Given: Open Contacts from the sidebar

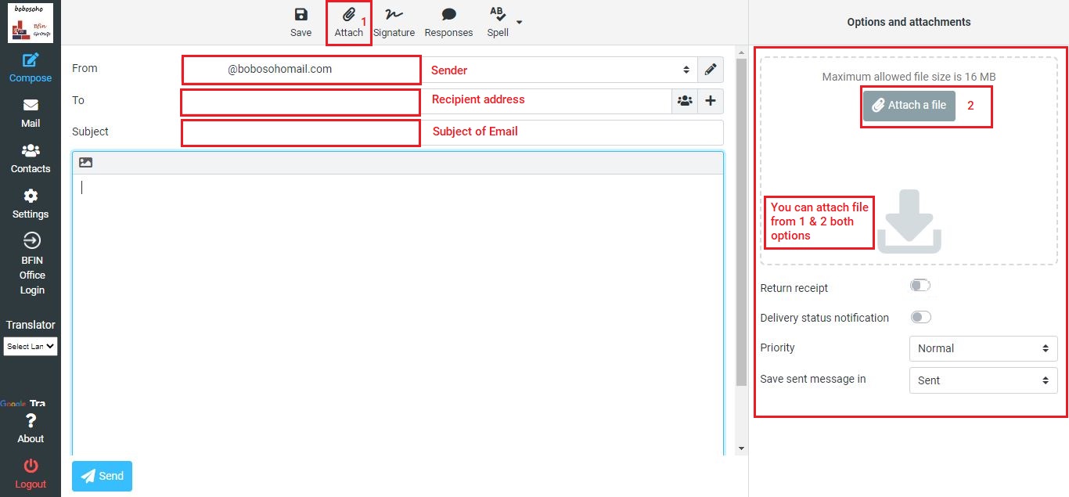Looking at the screenshot, I should pyautogui.click(x=31, y=158).
